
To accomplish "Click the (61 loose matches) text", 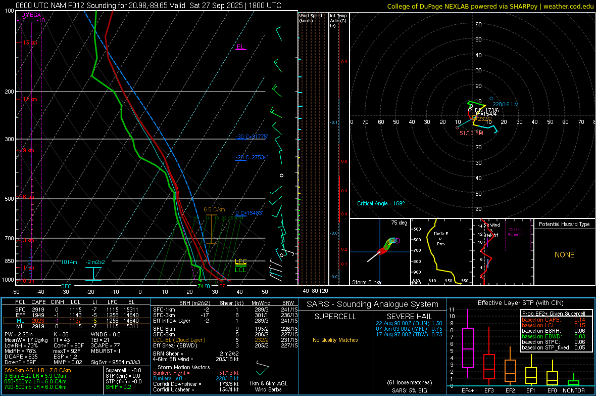I will [409, 383].
